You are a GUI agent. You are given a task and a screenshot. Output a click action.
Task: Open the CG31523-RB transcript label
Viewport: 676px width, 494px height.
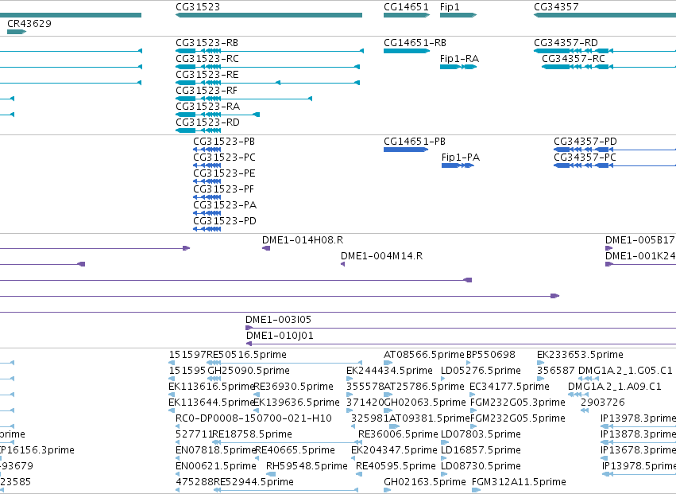click(x=207, y=43)
